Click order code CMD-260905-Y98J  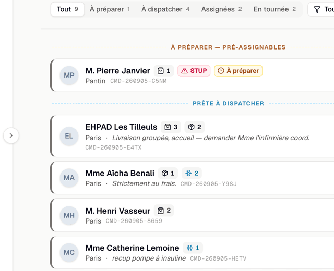pos(209,184)
